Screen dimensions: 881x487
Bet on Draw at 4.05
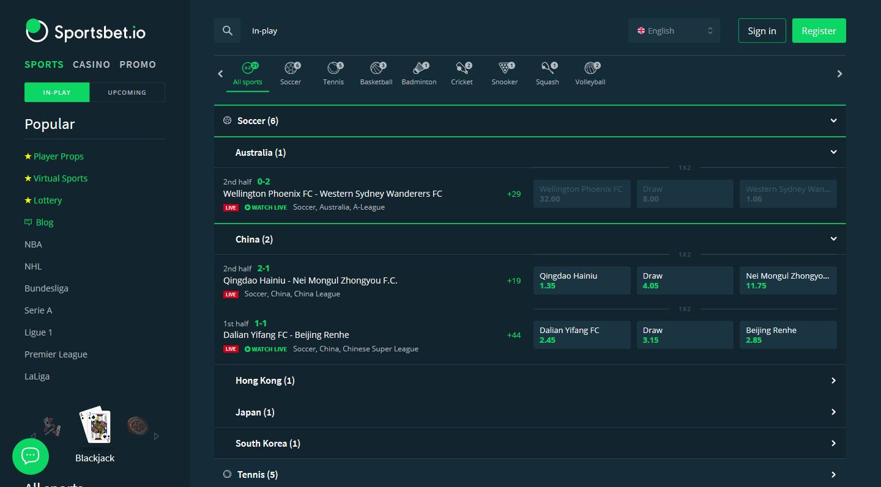pos(685,280)
